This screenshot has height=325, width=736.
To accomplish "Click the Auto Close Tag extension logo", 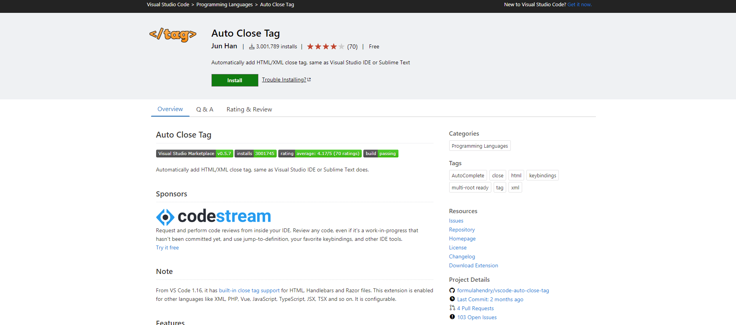I will tap(173, 35).
